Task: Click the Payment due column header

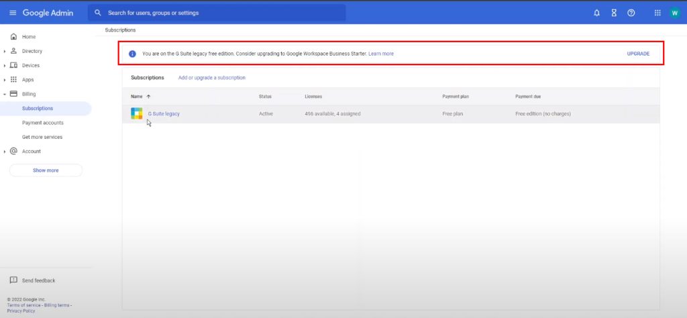Action: point(529,97)
